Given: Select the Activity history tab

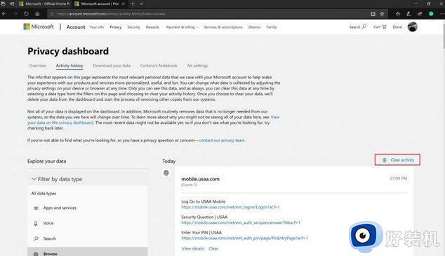Looking at the screenshot, I should [x=69, y=66].
